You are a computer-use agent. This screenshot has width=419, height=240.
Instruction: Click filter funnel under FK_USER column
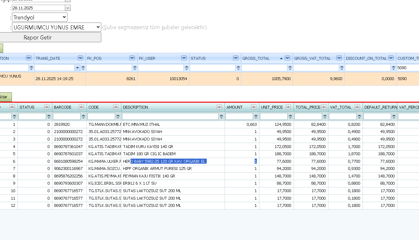pos(187,68)
